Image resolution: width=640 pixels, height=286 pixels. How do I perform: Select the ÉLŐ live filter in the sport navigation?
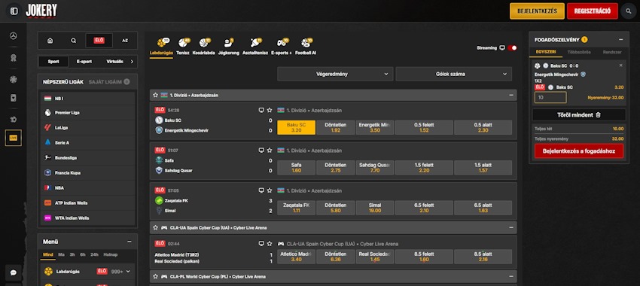(99, 41)
